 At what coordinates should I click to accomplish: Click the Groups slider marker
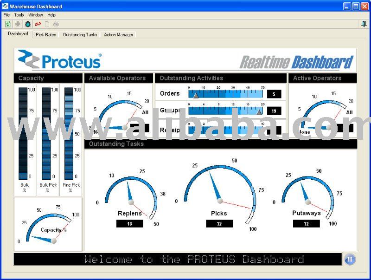click(259, 112)
